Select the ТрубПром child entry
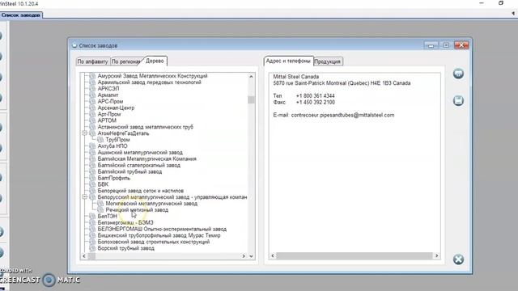 click(x=117, y=140)
